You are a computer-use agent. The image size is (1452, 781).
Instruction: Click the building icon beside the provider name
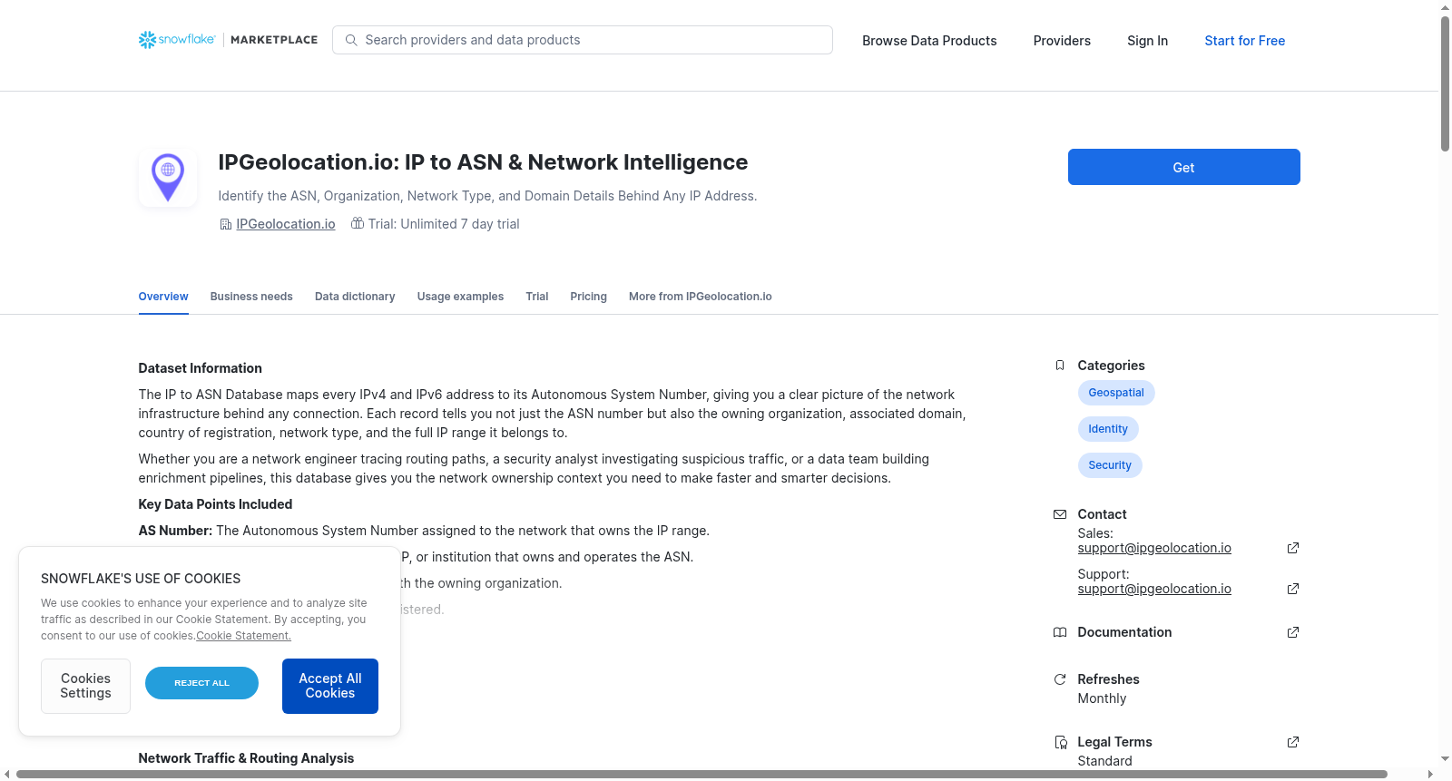[226, 224]
